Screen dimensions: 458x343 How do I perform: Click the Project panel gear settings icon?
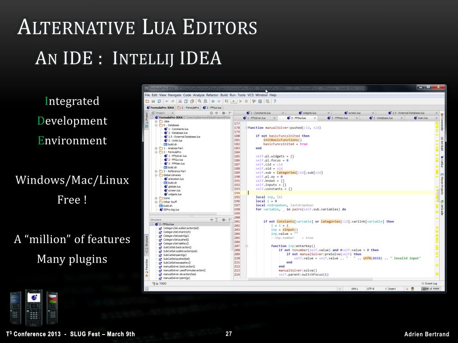click(x=224, y=113)
